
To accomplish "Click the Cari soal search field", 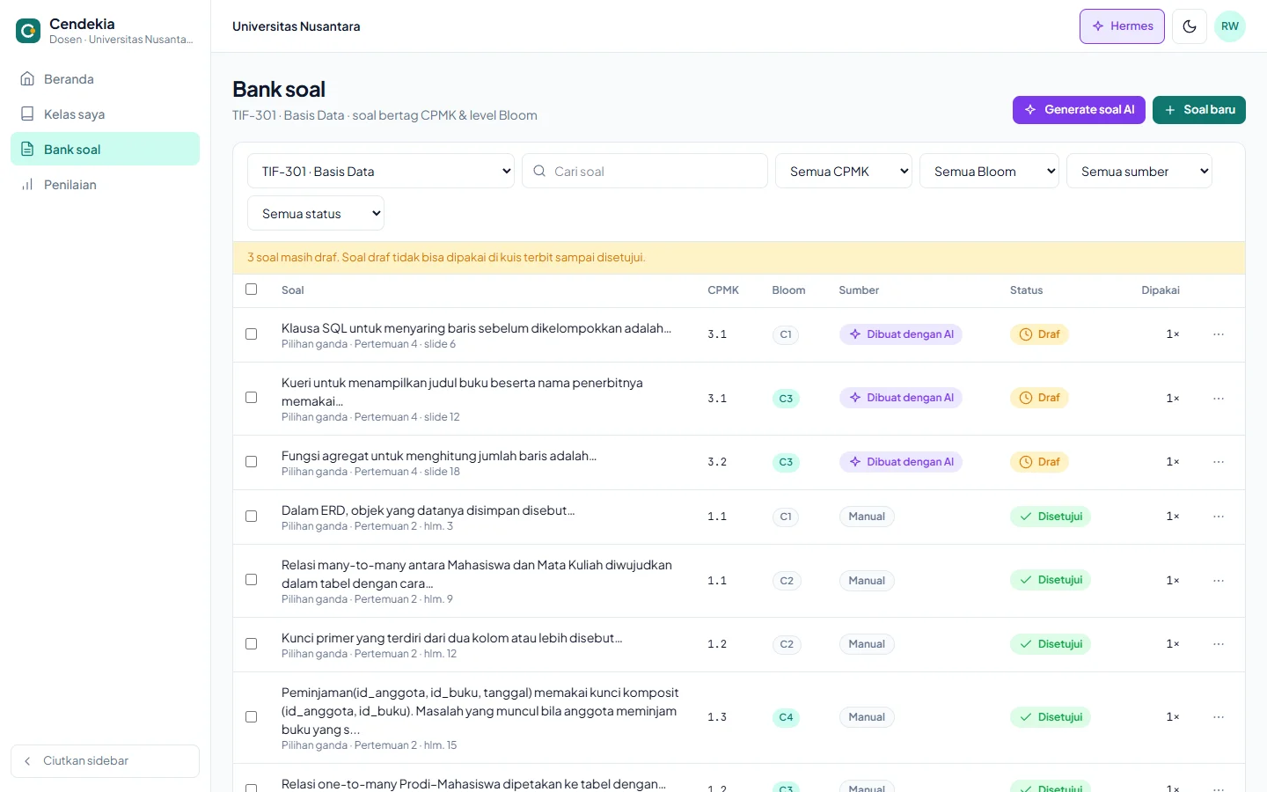I will (645, 171).
